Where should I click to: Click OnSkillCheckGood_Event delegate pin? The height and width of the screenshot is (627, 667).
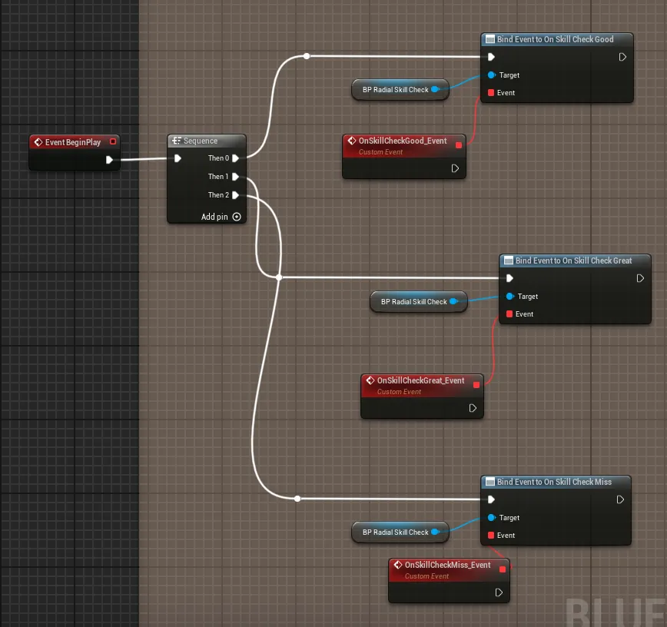point(459,145)
